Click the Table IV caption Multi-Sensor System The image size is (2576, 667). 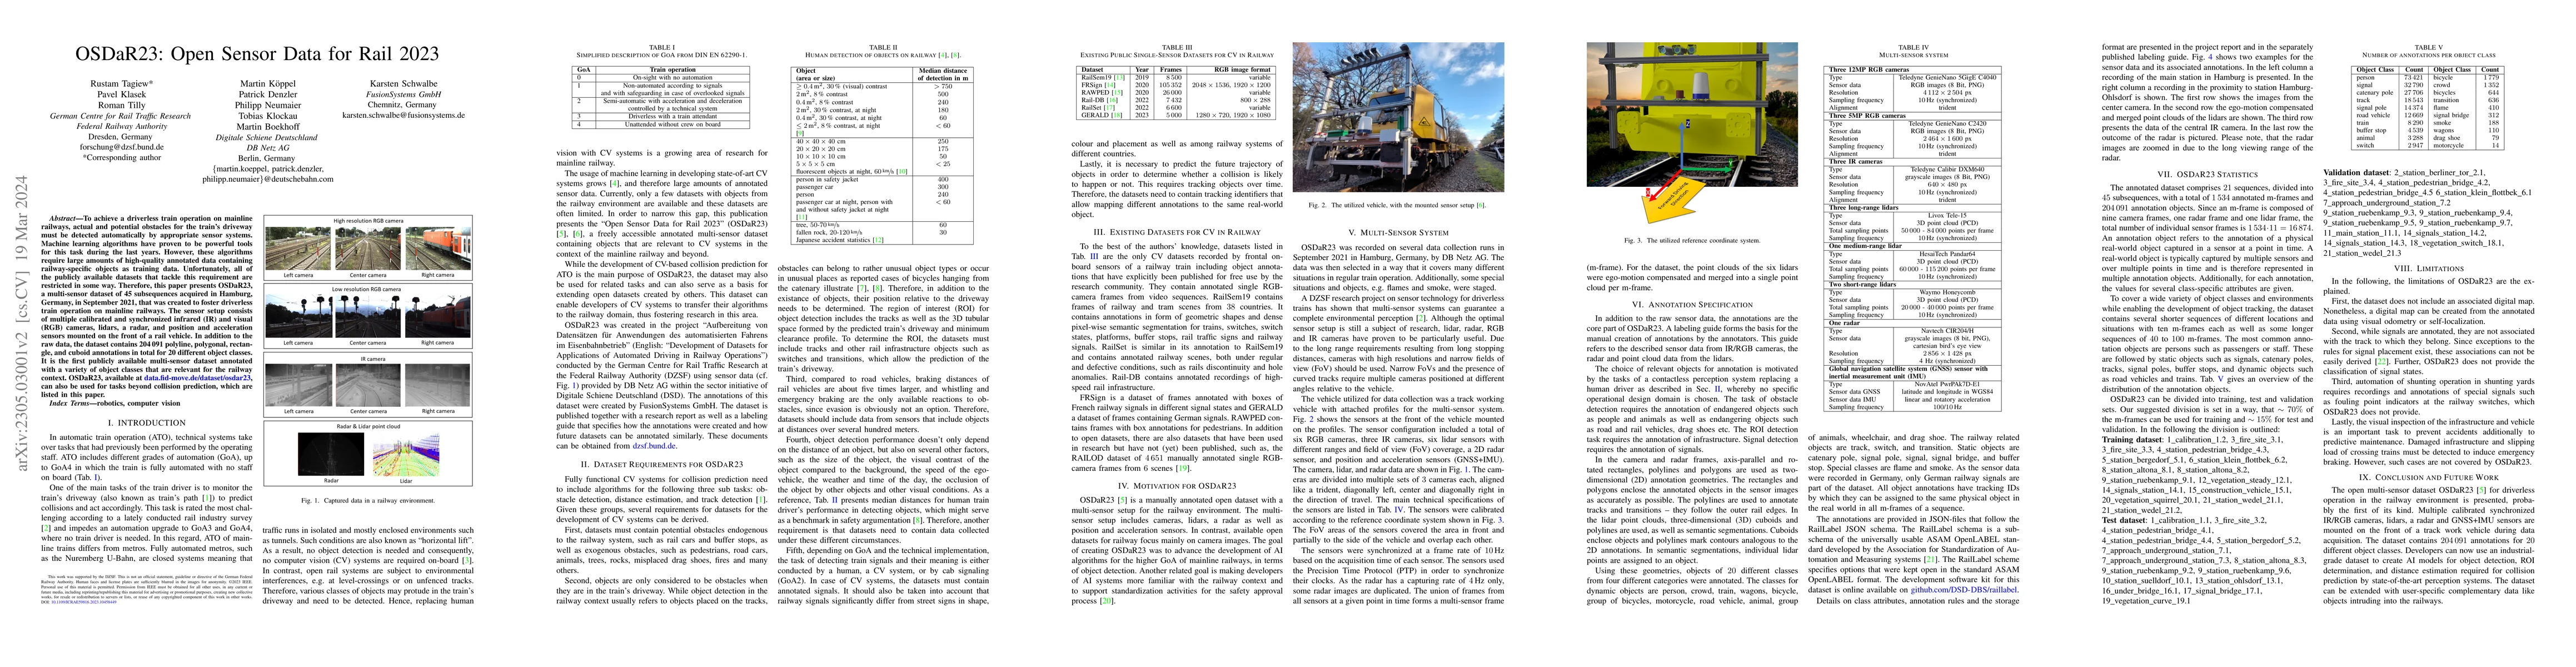pyautogui.click(x=1913, y=57)
